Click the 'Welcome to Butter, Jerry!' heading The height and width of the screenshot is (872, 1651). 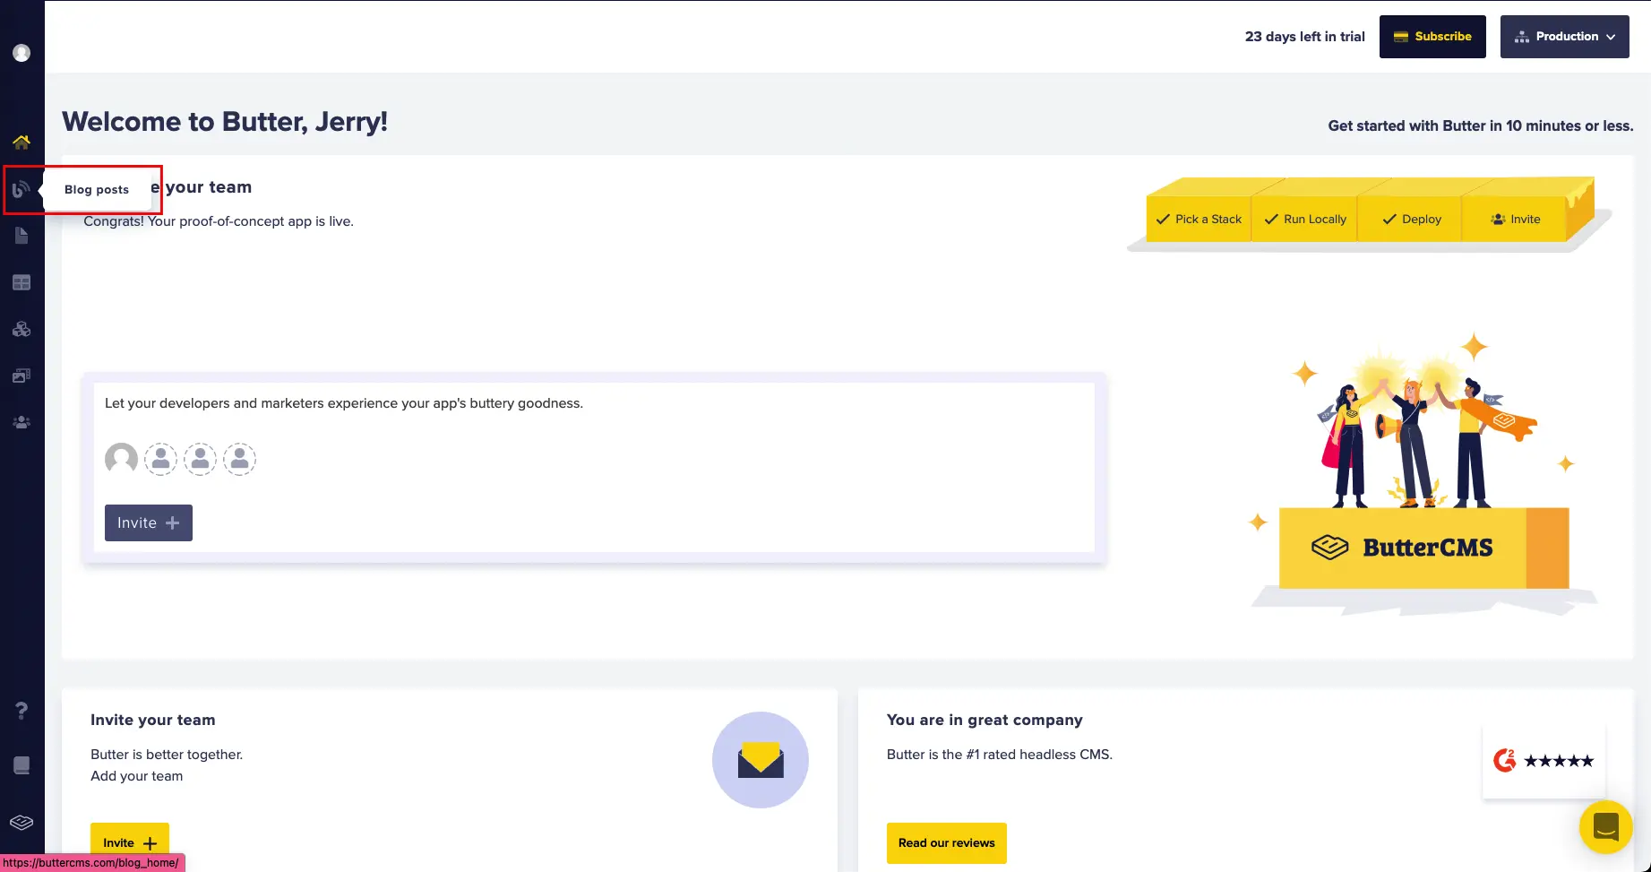(225, 122)
